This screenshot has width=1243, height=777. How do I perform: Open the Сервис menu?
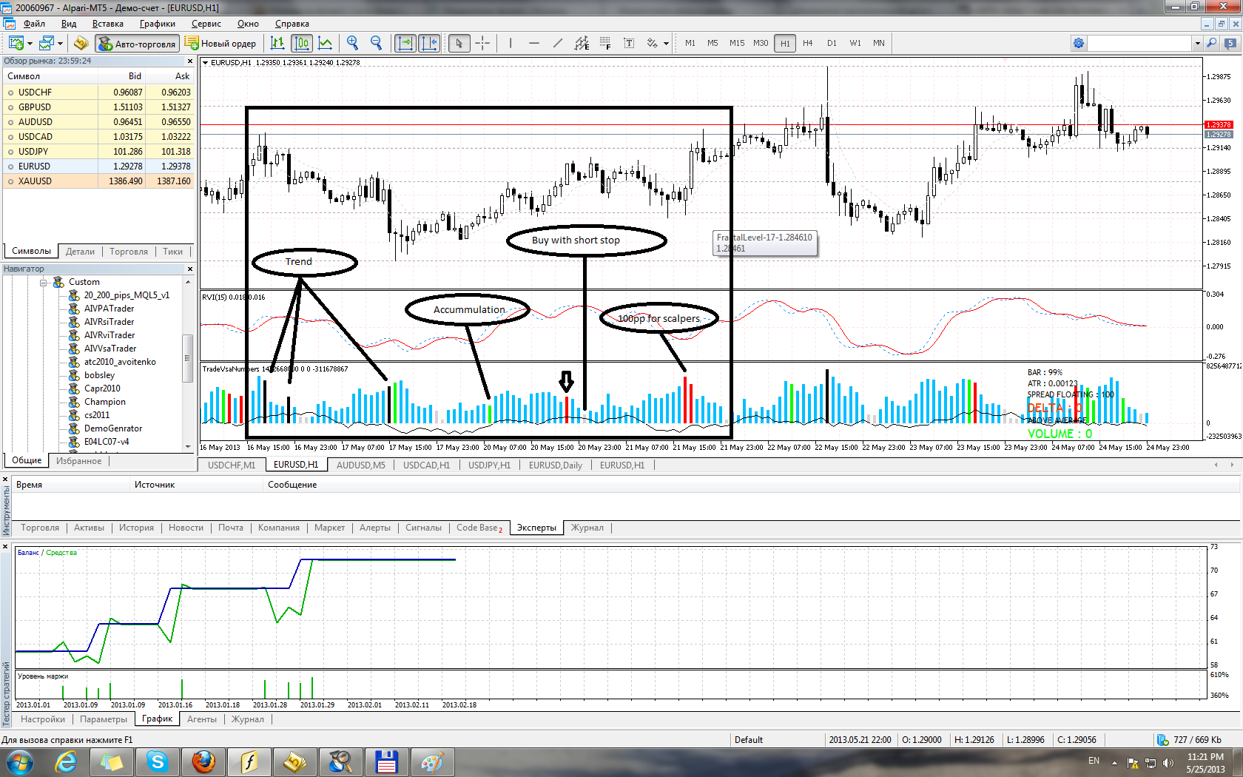coord(206,24)
